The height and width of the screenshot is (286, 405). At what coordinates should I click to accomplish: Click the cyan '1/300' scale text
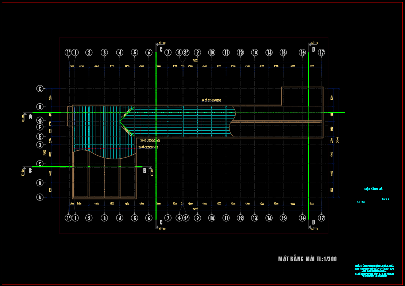[385, 199]
